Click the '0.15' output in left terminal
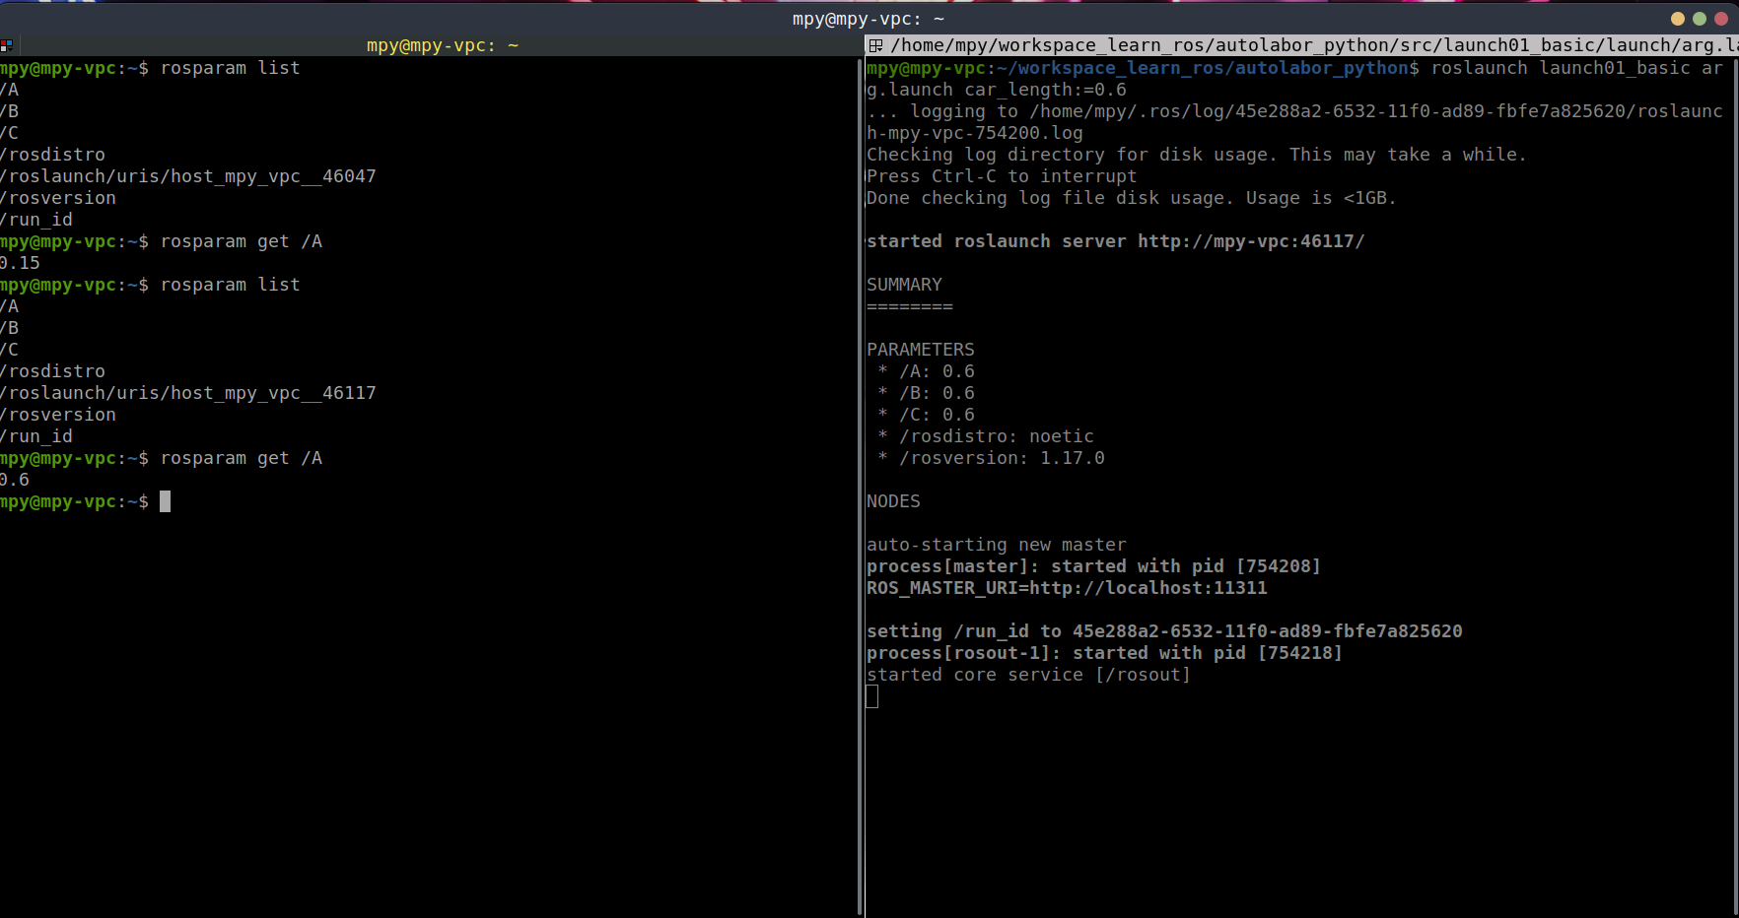 coord(21,263)
